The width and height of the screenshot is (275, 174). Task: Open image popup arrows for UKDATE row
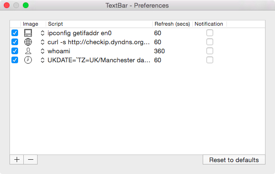42,60
